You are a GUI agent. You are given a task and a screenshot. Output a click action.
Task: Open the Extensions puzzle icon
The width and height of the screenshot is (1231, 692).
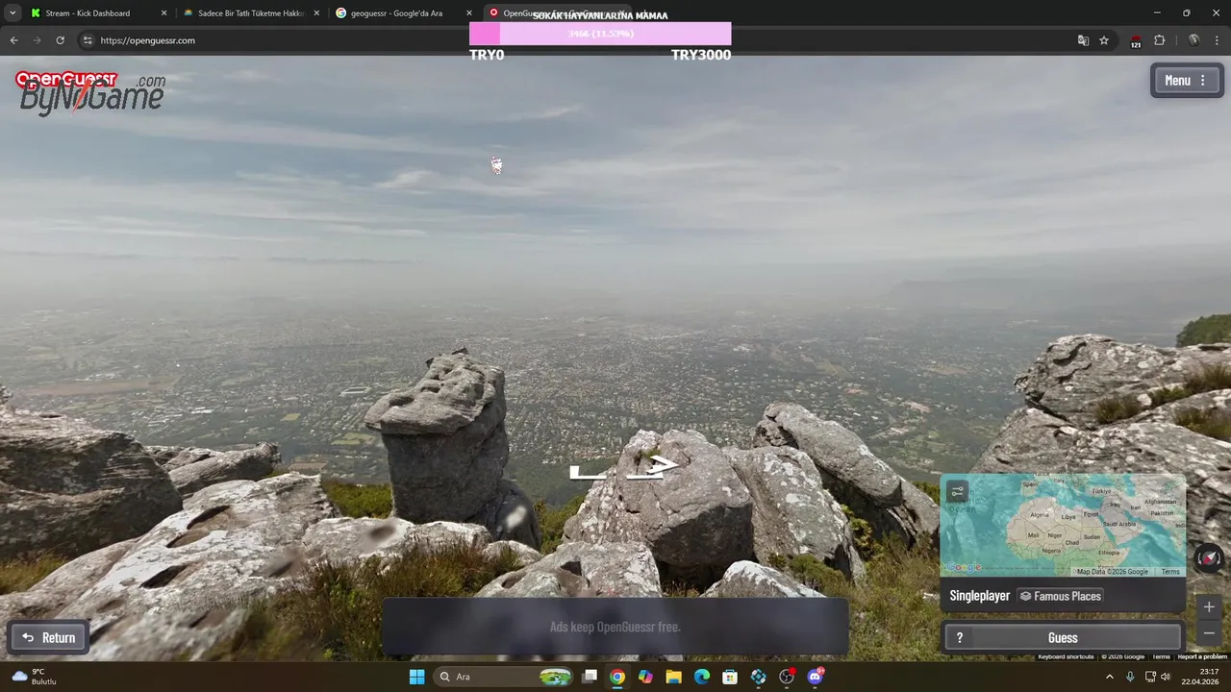coord(1159,40)
